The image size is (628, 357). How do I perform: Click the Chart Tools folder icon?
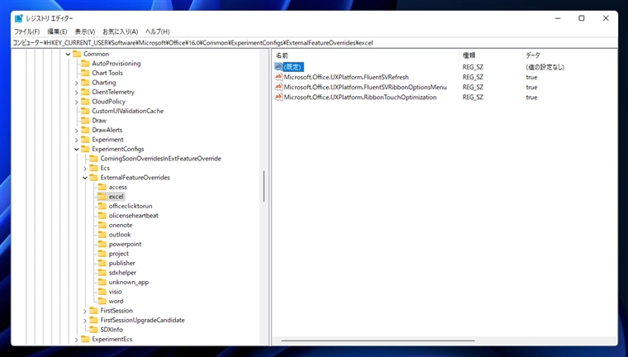coord(85,73)
